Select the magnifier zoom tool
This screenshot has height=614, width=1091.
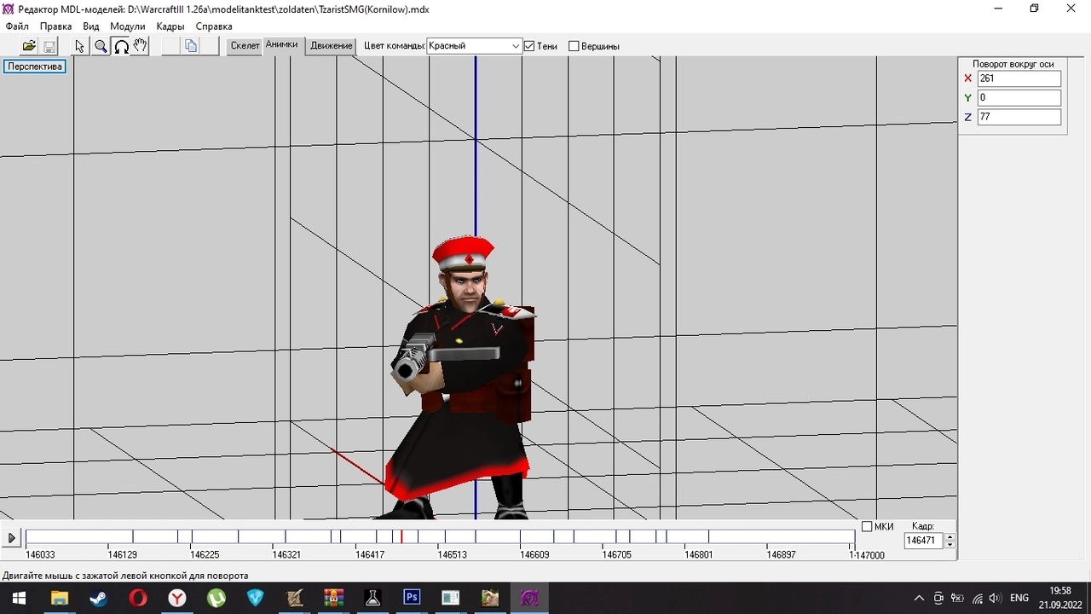101,46
